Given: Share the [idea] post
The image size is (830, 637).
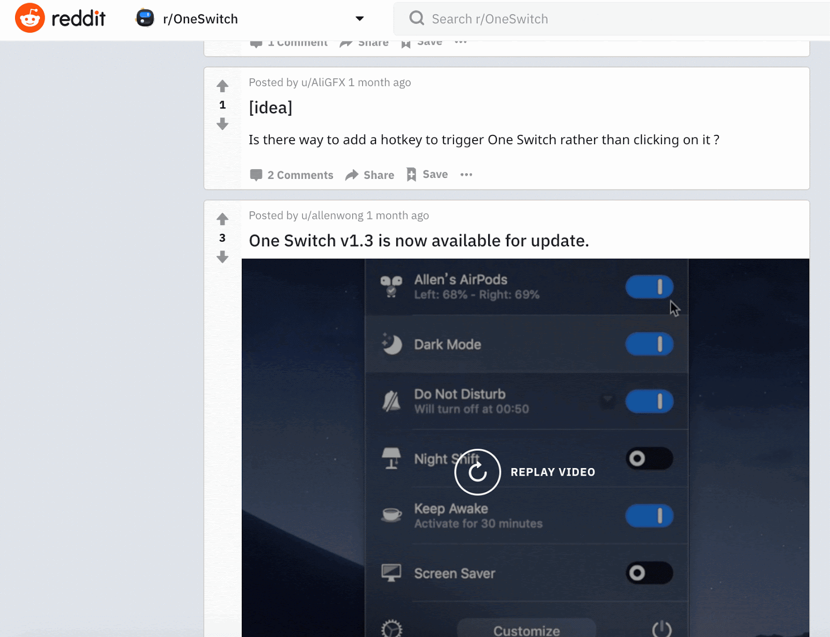Looking at the screenshot, I should (x=370, y=175).
